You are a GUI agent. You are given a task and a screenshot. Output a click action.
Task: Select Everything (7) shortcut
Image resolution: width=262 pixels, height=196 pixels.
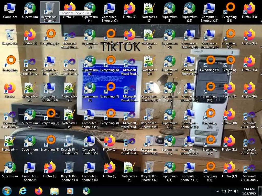click(110, 90)
